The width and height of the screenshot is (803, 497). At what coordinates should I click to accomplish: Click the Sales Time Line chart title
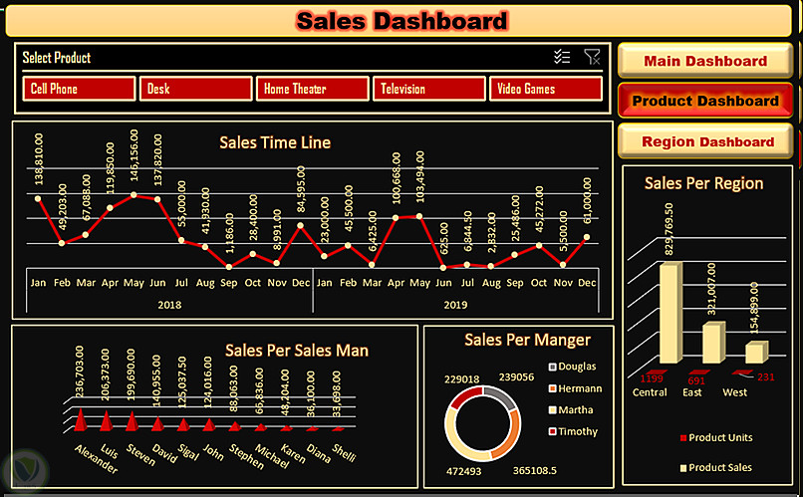[x=275, y=142]
